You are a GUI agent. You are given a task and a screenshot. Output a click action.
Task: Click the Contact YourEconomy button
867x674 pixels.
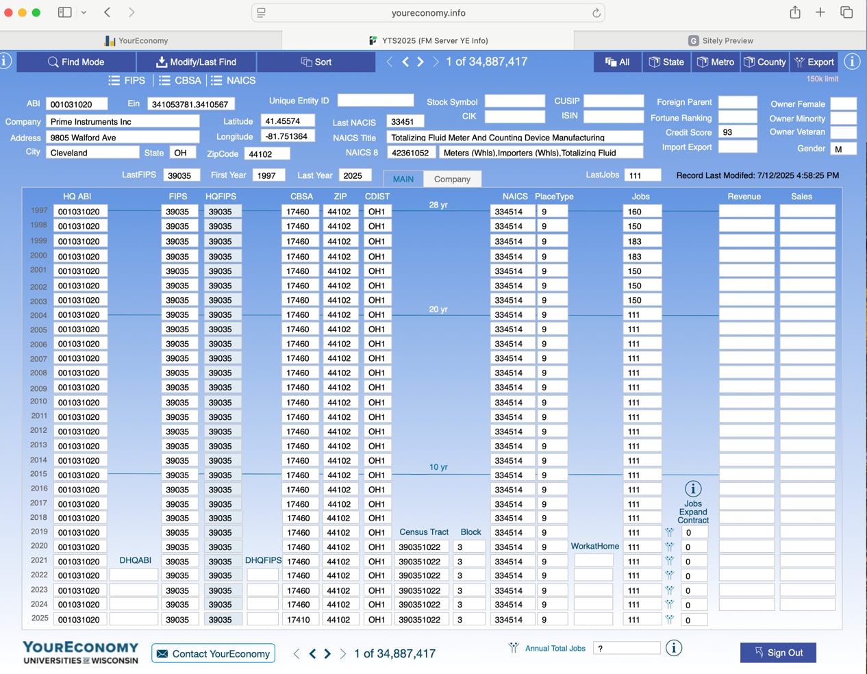pyautogui.click(x=213, y=653)
